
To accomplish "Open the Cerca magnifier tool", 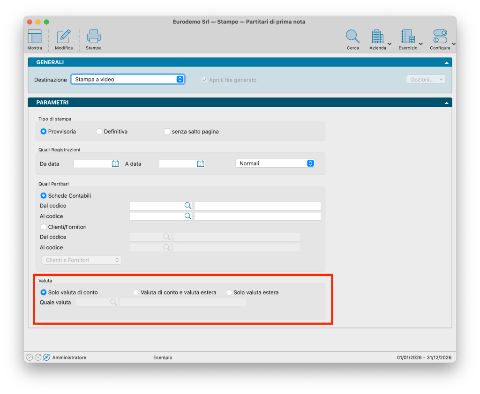I will coord(352,37).
